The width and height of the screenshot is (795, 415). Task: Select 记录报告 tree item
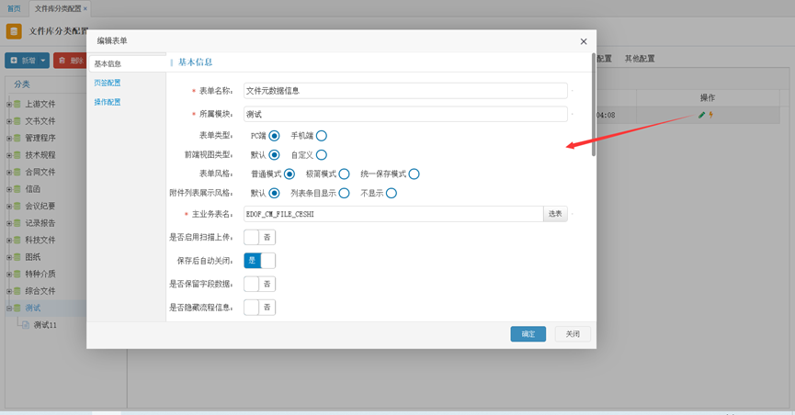pos(40,223)
